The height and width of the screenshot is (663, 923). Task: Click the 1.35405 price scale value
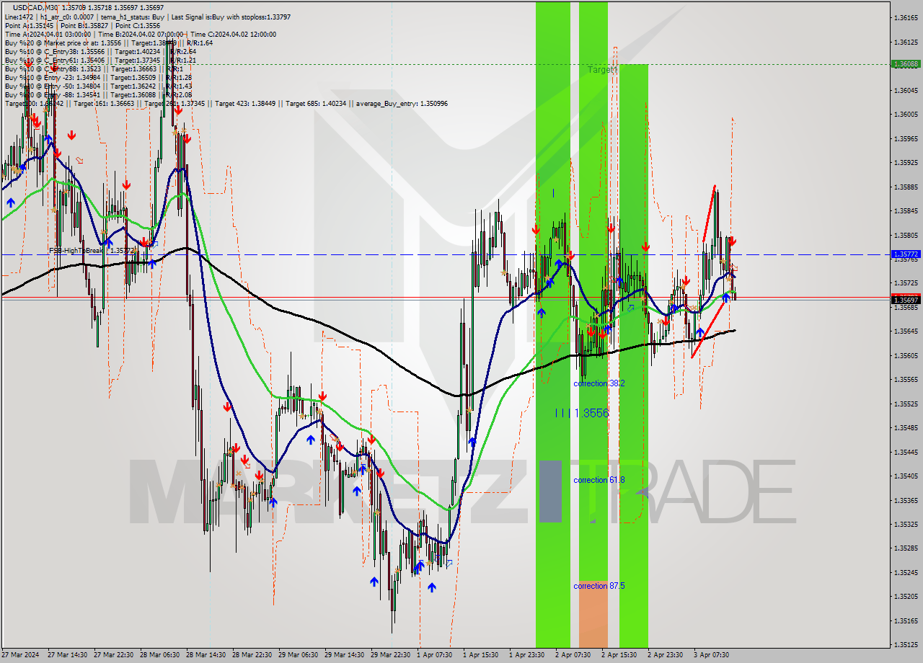point(906,476)
